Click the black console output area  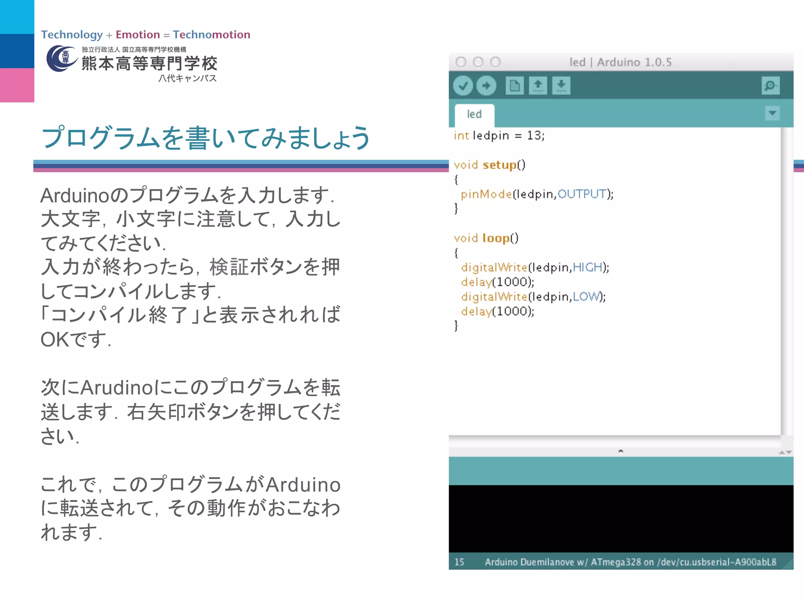pos(620,518)
